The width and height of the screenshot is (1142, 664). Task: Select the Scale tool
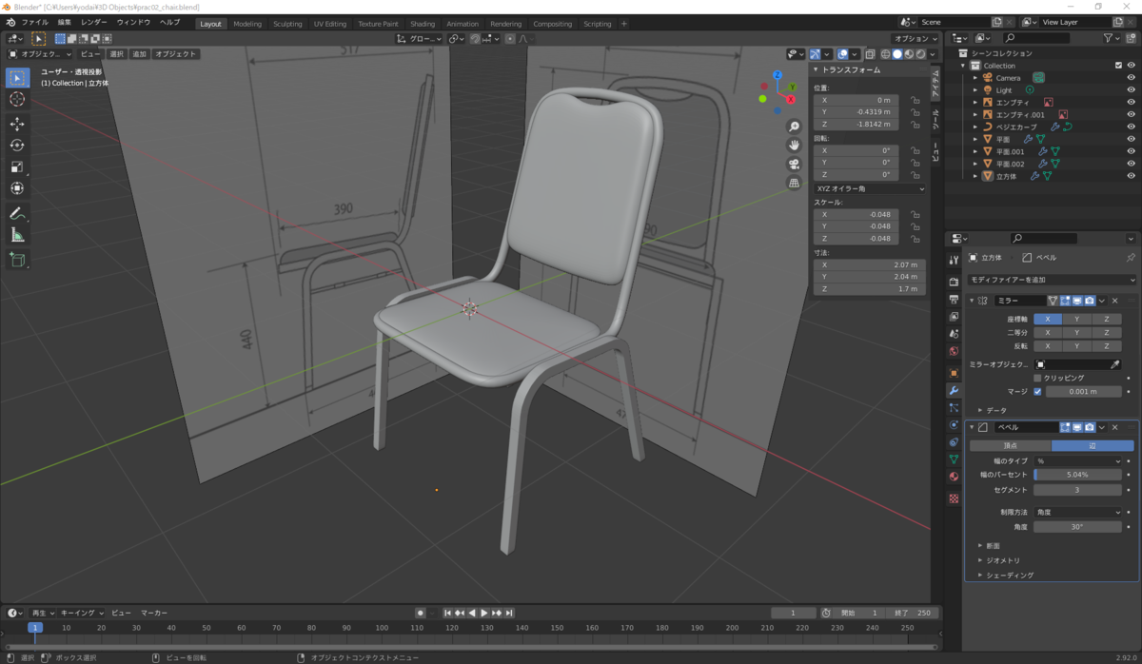(17, 166)
